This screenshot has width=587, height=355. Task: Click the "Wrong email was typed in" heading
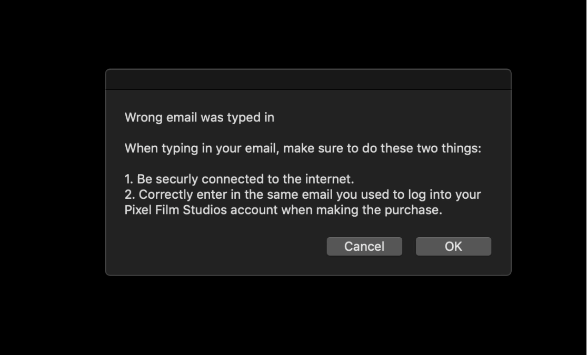[x=200, y=117]
